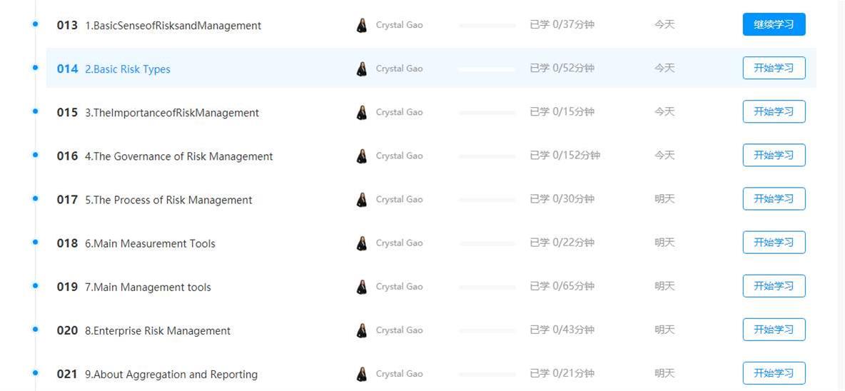The width and height of the screenshot is (845, 391).
Task: Click the avatar icon in row 015
Action: pos(362,113)
